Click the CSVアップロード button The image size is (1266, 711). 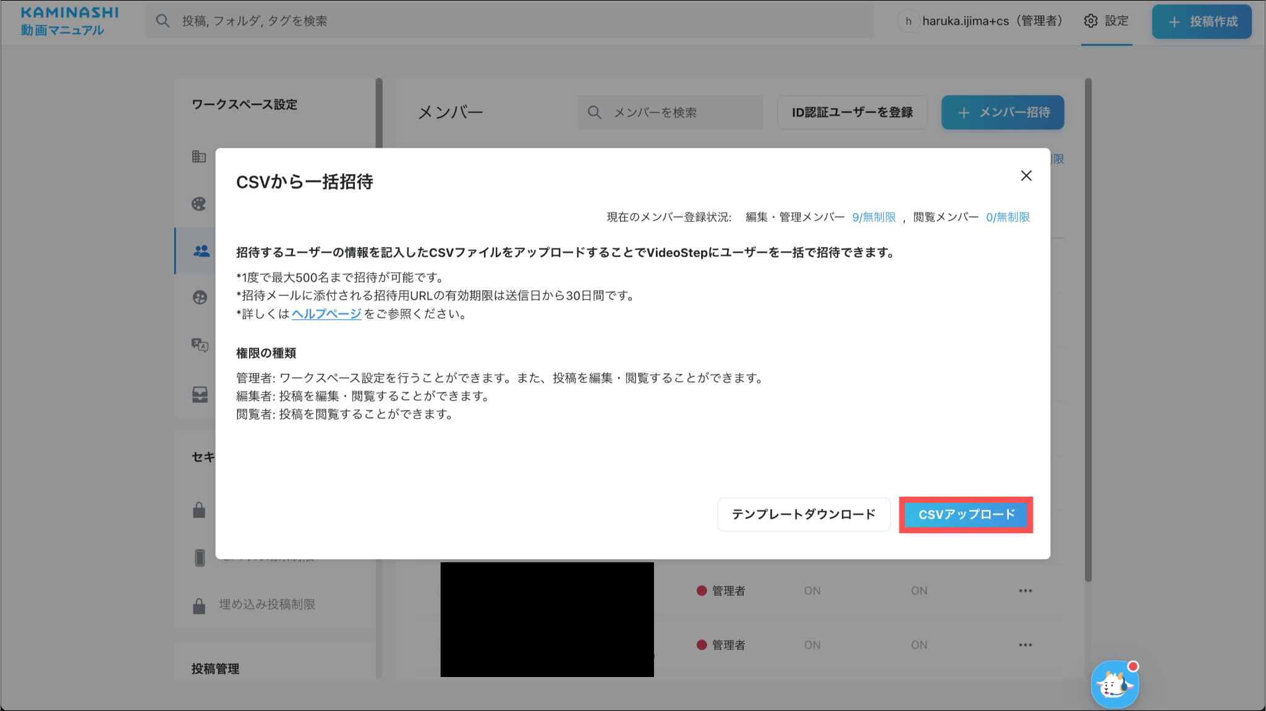tap(966, 515)
